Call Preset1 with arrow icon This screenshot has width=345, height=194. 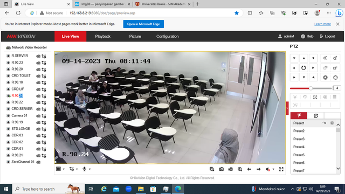pyautogui.click(x=324, y=123)
